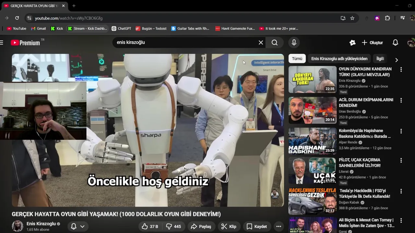Open options menu for Ali Biçim video
The height and width of the screenshot is (233, 415).
(x=401, y=220)
